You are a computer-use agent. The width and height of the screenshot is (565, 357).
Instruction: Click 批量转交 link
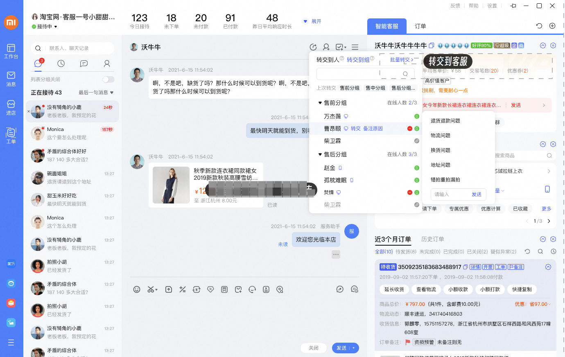click(402, 60)
